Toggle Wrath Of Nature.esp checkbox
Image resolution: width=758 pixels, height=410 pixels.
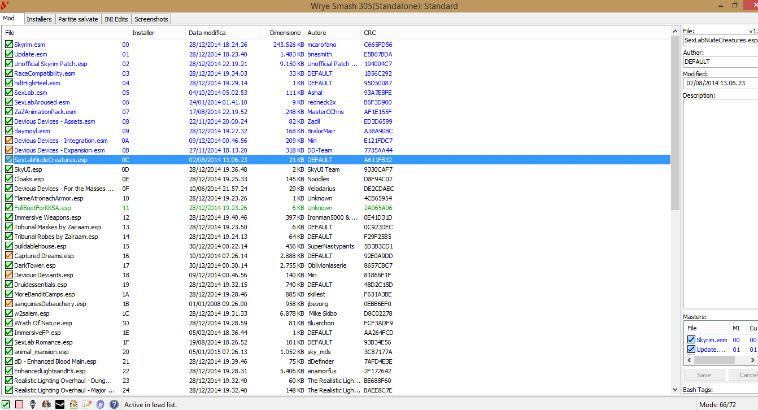(9, 323)
